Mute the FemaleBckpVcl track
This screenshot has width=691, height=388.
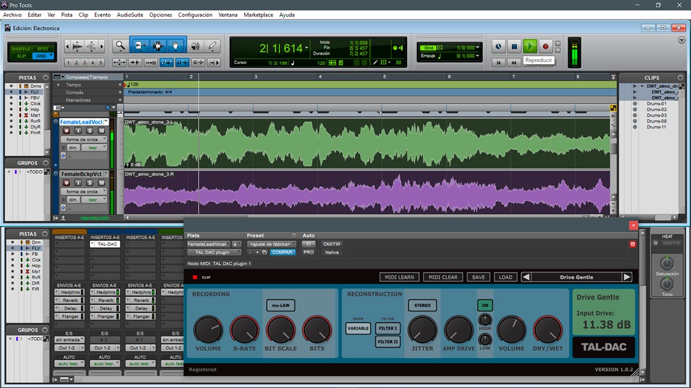coord(102,183)
